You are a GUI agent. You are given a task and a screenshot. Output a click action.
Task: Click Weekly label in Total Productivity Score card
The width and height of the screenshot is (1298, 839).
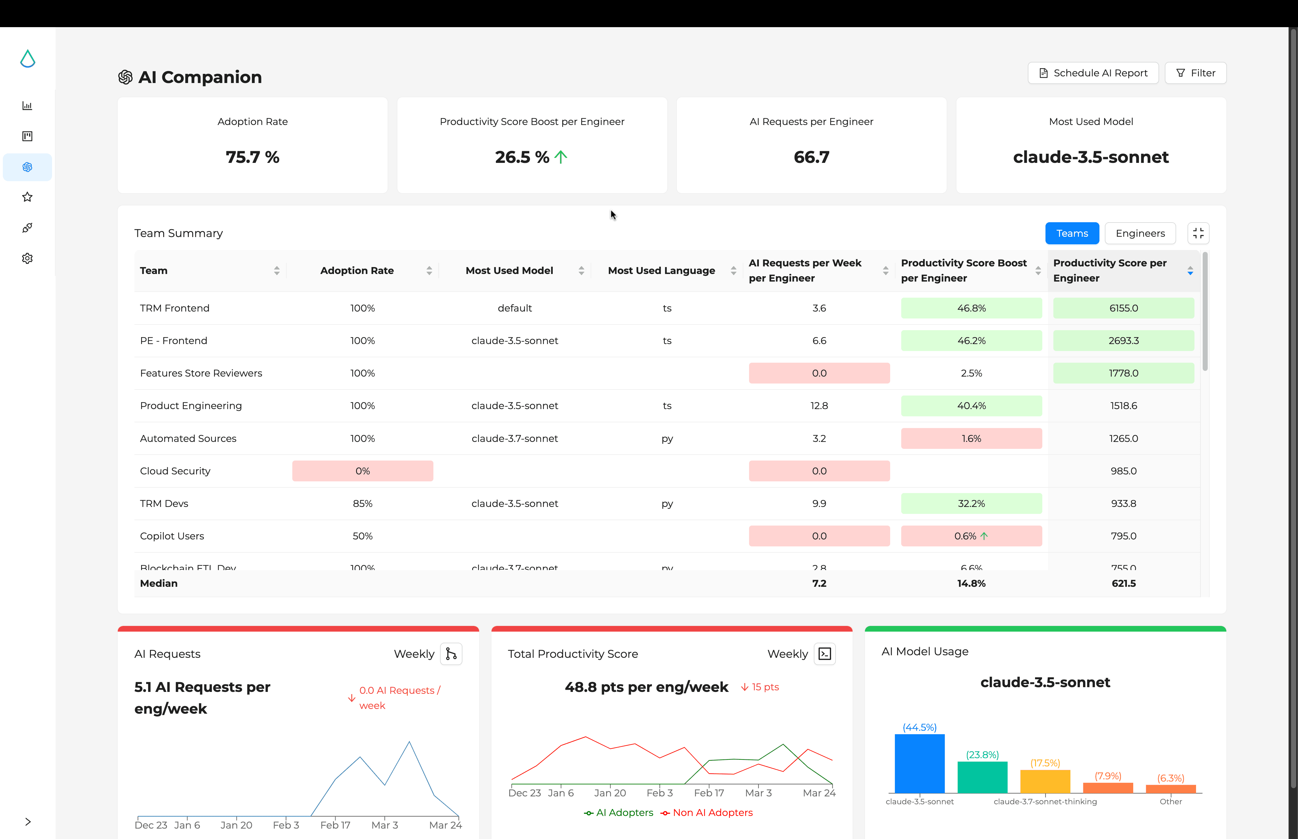pos(788,654)
